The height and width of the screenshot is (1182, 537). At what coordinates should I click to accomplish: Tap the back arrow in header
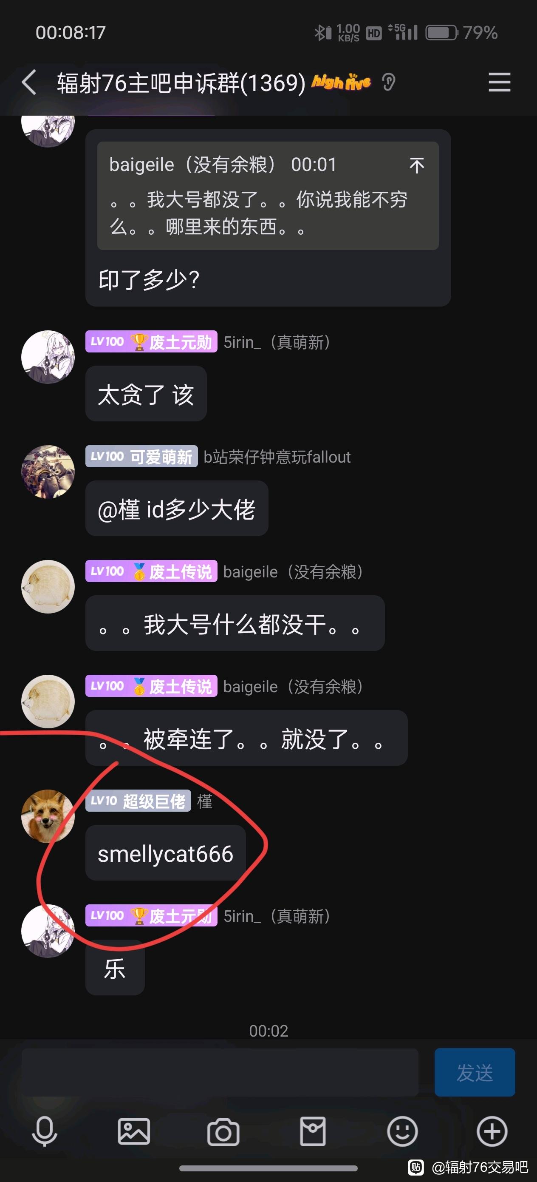pyautogui.click(x=29, y=82)
